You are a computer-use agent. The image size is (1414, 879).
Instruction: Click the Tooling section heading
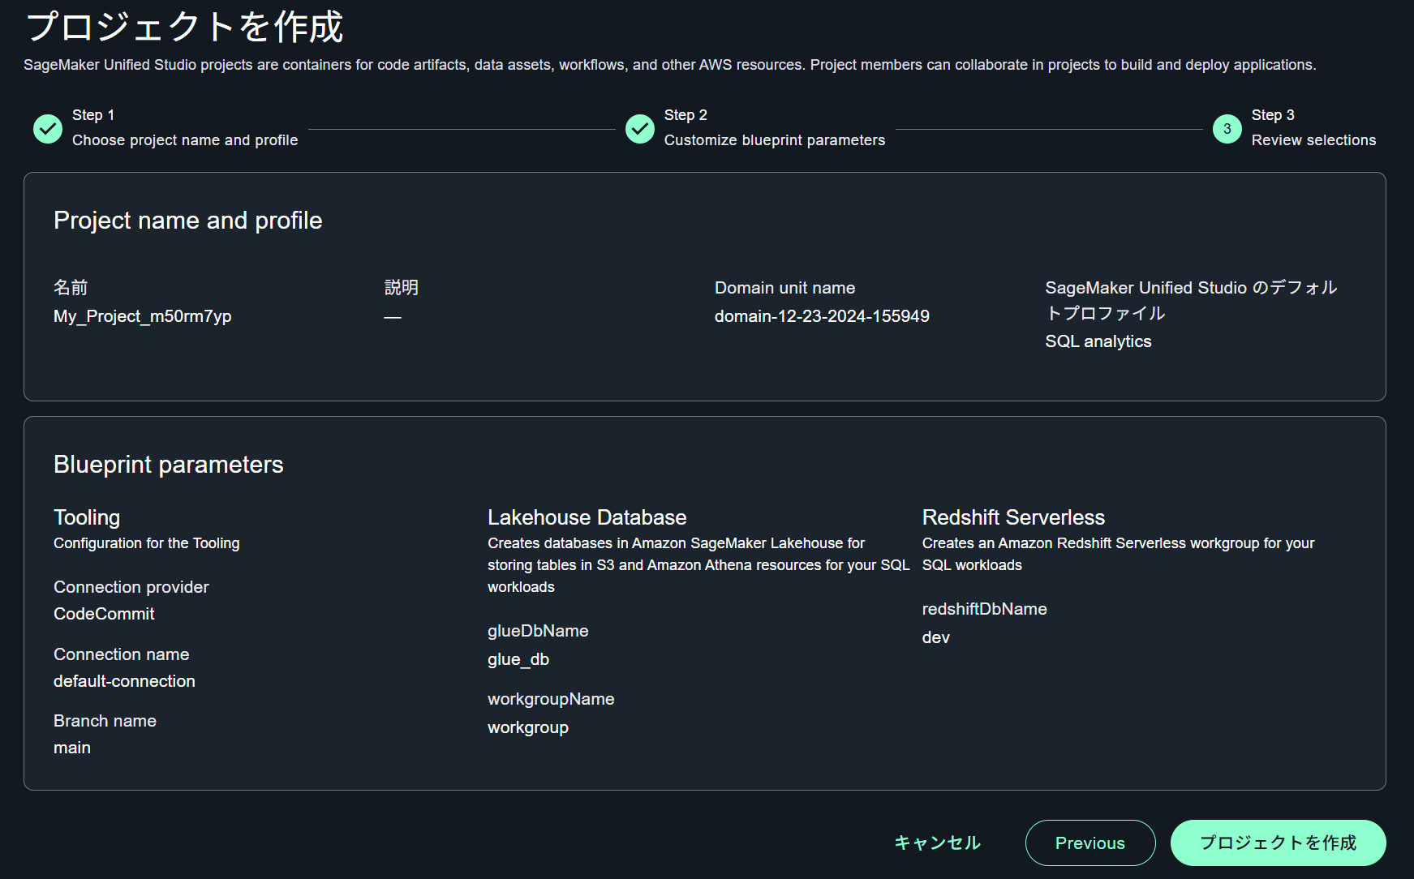point(87,517)
